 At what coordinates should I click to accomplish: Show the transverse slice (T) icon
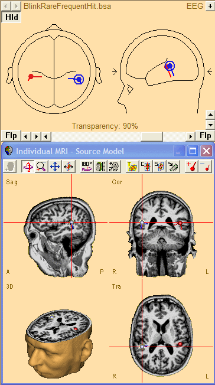[133, 167]
